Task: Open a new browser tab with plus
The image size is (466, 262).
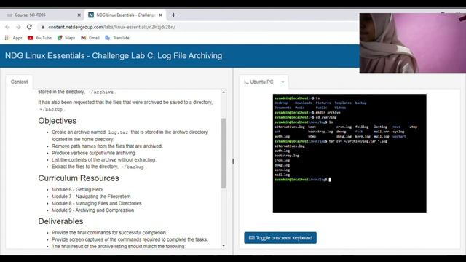Action: (173, 15)
